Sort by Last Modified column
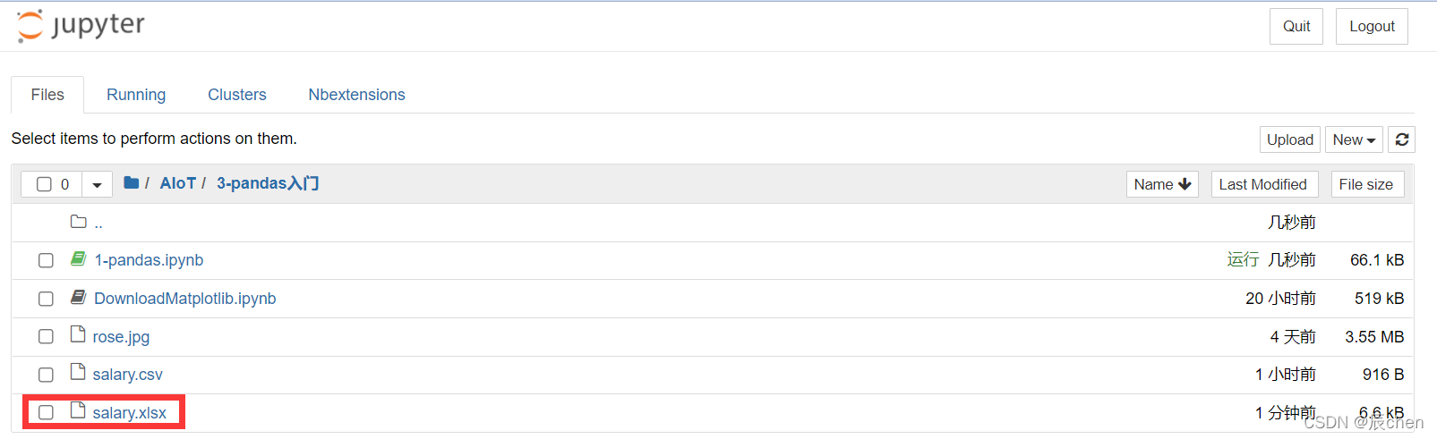Viewport: 1437px width, 439px height. [x=1264, y=184]
